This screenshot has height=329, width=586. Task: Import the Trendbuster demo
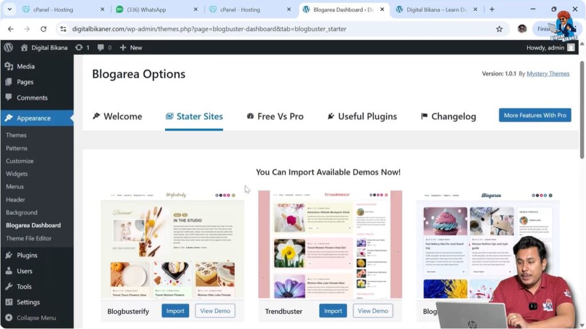[332, 311]
